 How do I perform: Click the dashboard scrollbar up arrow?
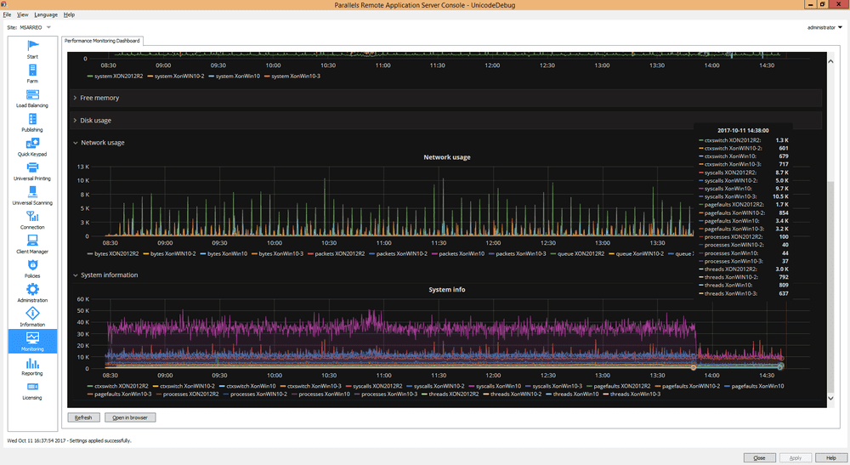[830, 61]
